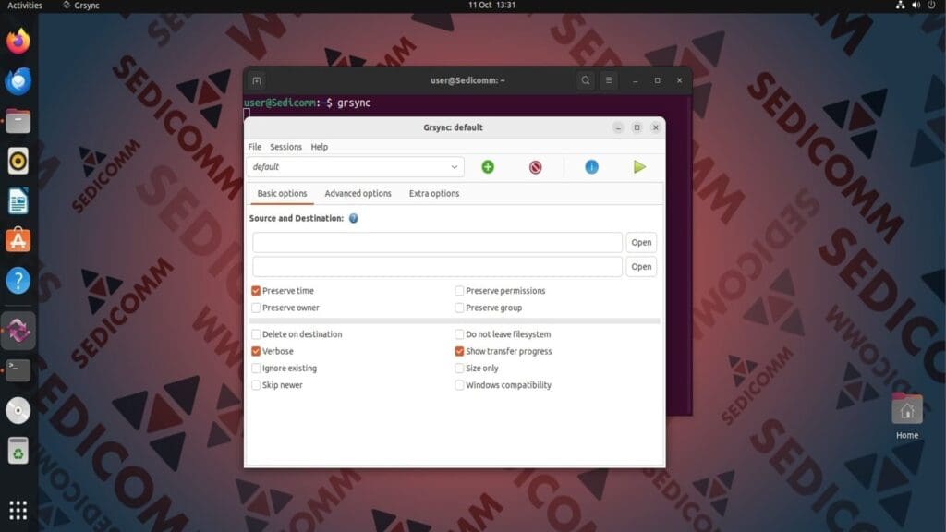Enable Preserve group checkbox
The height and width of the screenshot is (532, 946).
pos(459,308)
